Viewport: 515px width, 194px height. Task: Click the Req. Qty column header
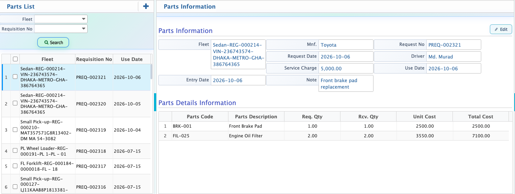coord(312,117)
